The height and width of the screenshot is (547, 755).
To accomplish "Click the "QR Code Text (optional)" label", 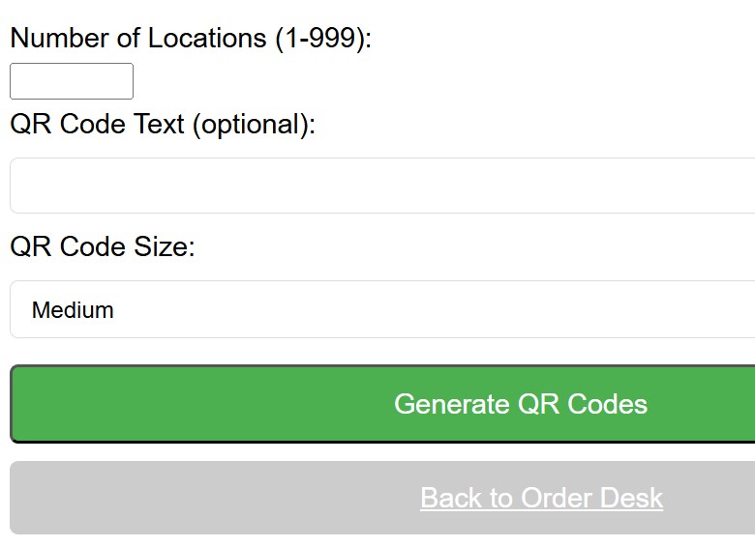I will 163,125.
